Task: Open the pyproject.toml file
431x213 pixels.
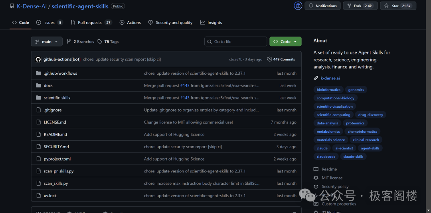Action: click(57, 159)
